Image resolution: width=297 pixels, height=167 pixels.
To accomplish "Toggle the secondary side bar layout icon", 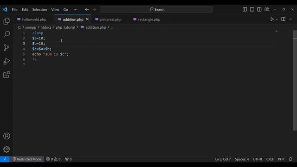I will tap(259, 9).
